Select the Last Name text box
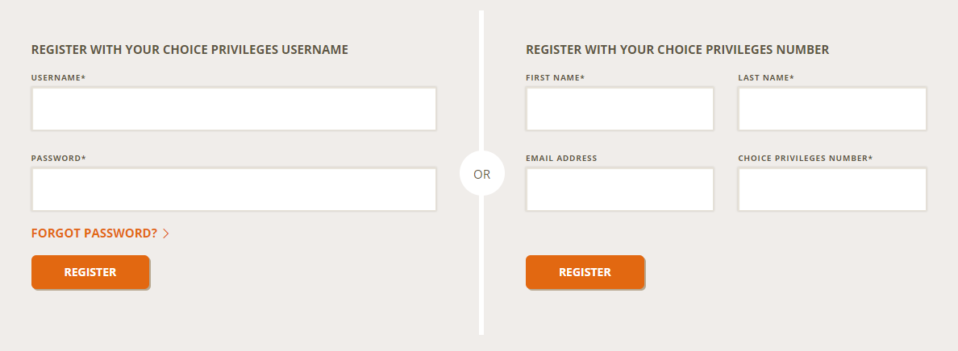Viewport: 958px width, 351px height. [832, 109]
